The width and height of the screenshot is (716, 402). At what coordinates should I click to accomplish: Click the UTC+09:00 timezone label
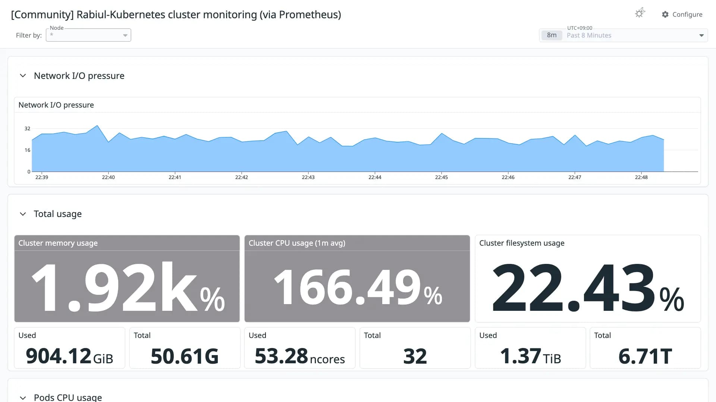pos(580,28)
